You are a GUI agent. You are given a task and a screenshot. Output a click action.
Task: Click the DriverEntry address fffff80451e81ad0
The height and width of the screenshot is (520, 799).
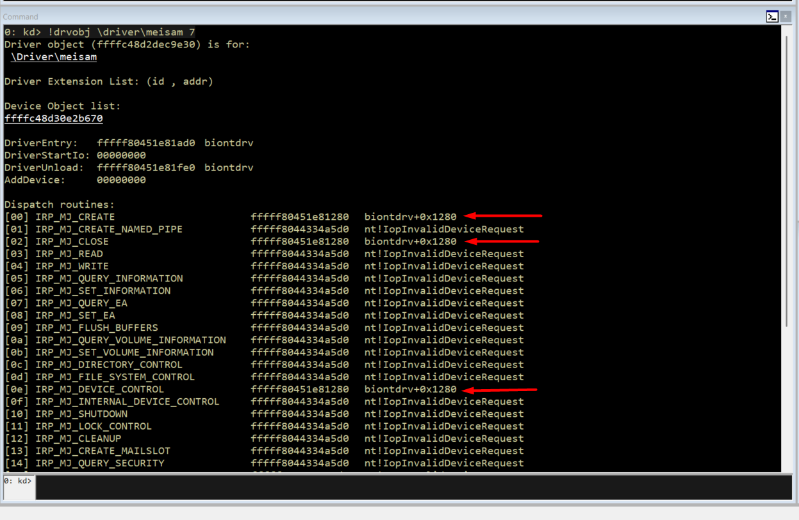146,143
